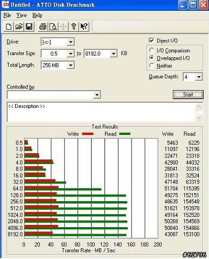
Task: Click the Print toolbar icon
Action: click(x=43, y=27)
